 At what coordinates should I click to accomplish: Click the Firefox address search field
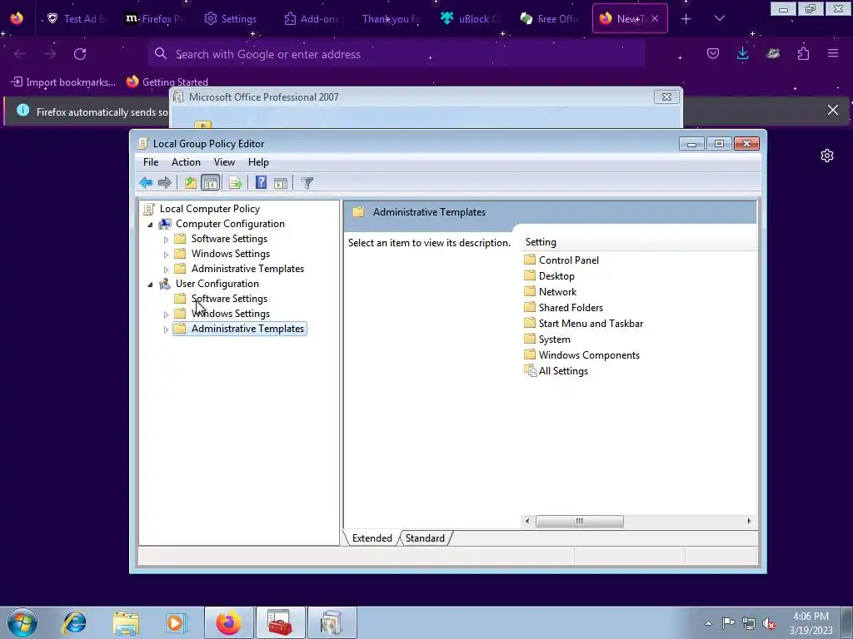click(x=396, y=54)
